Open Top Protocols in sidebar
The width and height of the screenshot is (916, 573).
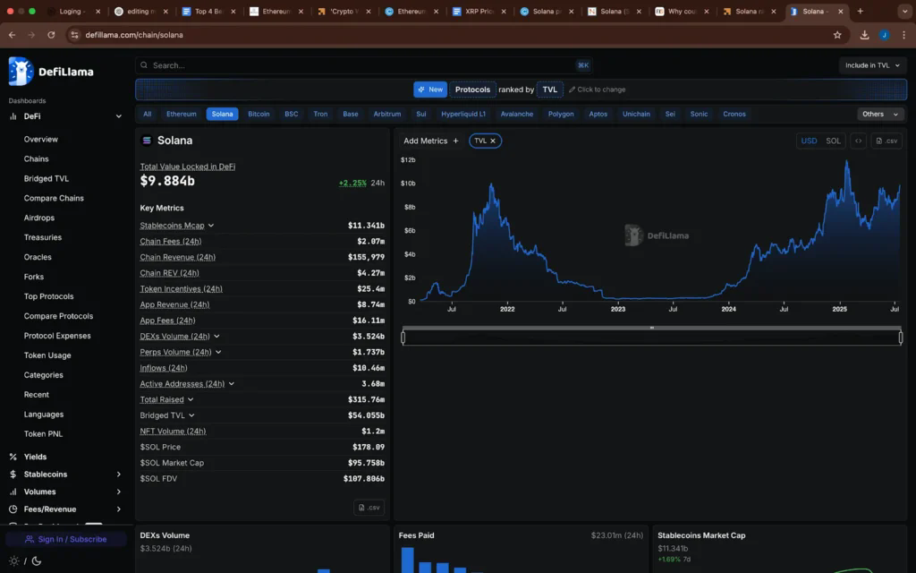[48, 296]
